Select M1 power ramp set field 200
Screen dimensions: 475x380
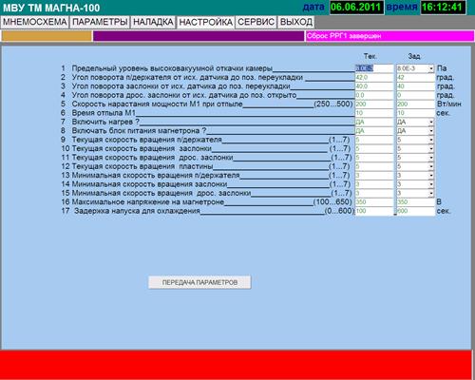click(415, 104)
